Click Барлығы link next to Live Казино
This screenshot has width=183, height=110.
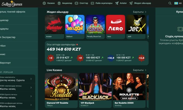click(140, 70)
